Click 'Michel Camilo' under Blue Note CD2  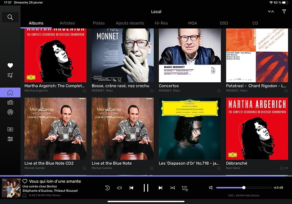coord(35,168)
